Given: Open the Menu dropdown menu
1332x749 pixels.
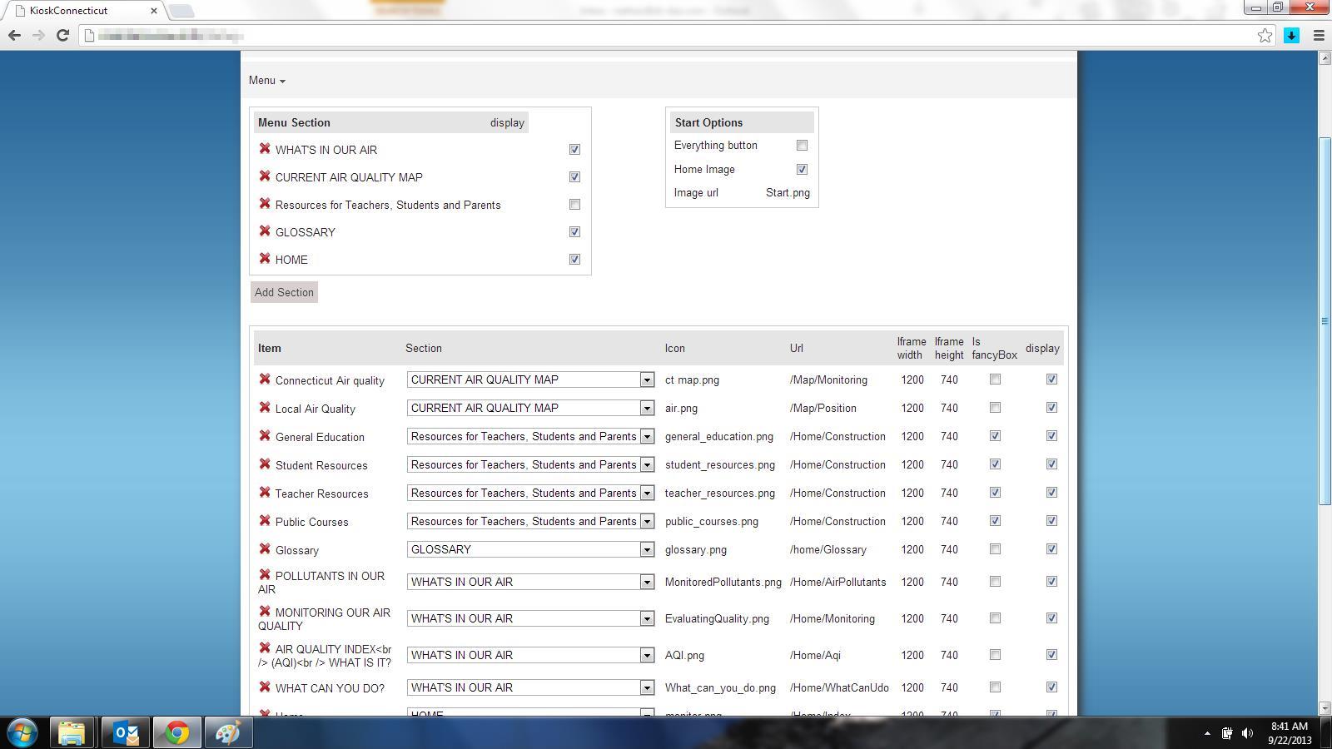Looking at the screenshot, I should [x=266, y=81].
